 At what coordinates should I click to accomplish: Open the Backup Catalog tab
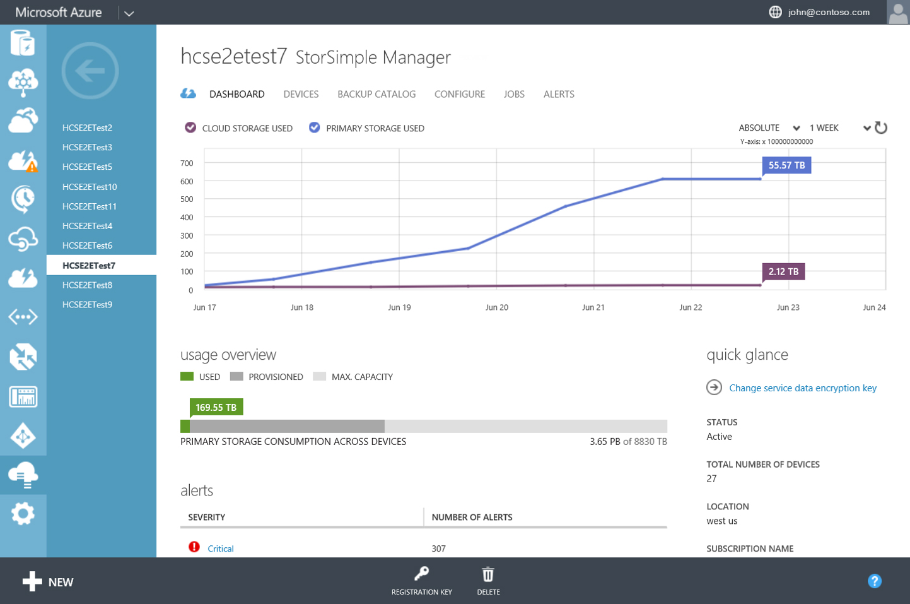click(x=376, y=94)
